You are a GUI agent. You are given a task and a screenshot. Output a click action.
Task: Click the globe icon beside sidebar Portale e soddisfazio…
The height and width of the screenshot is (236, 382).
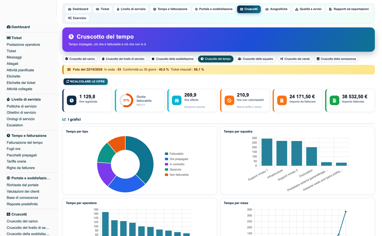(9, 178)
